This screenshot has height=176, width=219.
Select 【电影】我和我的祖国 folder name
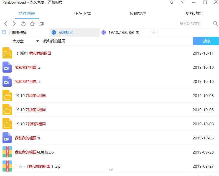(33, 53)
